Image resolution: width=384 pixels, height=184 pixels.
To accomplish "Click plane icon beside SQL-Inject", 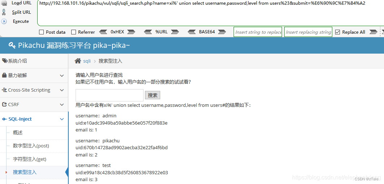I will [5, 119].
